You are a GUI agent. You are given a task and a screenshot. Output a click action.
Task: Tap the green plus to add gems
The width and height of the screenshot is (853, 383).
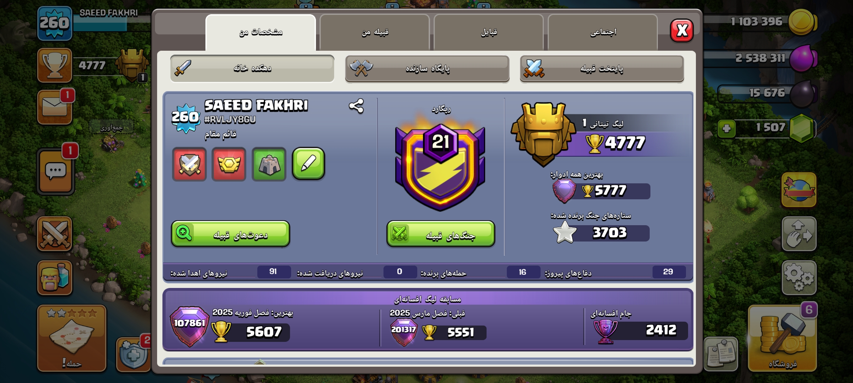pyautogui.click(x=727, y=128)
